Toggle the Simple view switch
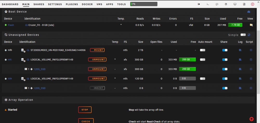This screenshot has width=260, height=123. coord(243,35)
